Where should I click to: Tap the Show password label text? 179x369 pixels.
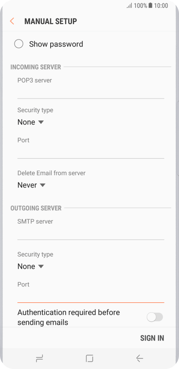pyautogui.click(x=56, y=44)
